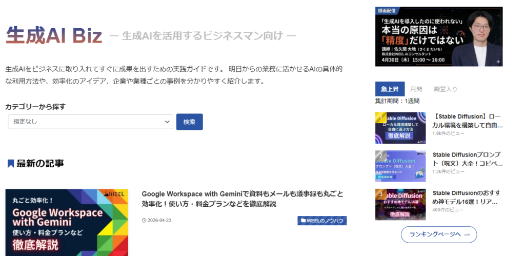Viewport: 525px width, 256px height.
Task: Open Stable Diffusionプロンプト（呪文）大全 article link
Action: (468, 159)
